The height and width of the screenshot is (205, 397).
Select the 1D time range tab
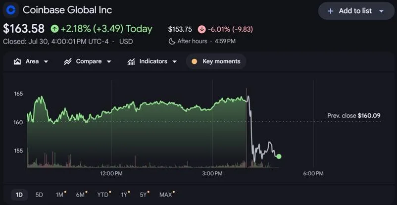(19, 195)
